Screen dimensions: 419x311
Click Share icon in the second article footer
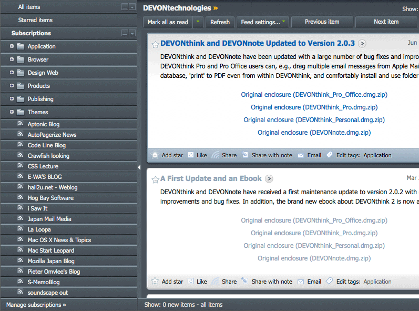(x=216, y=282)
